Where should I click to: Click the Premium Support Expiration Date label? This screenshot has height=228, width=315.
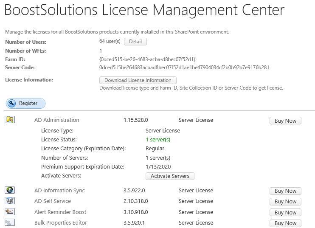point(82,167)
